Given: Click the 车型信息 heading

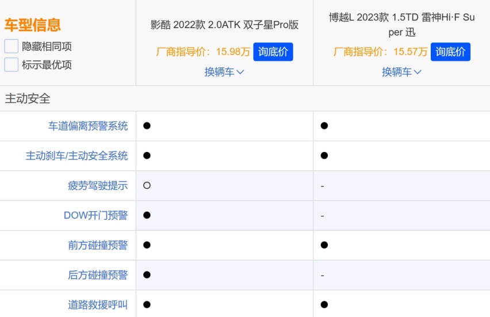Looking at the screenshot, I should coord(33,25).
